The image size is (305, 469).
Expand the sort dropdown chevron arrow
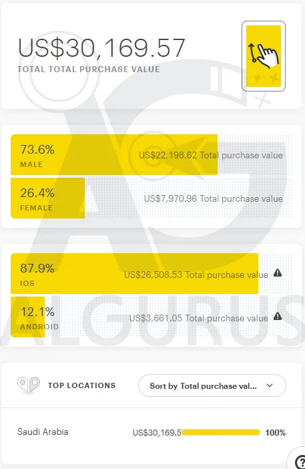pos(270,385)
